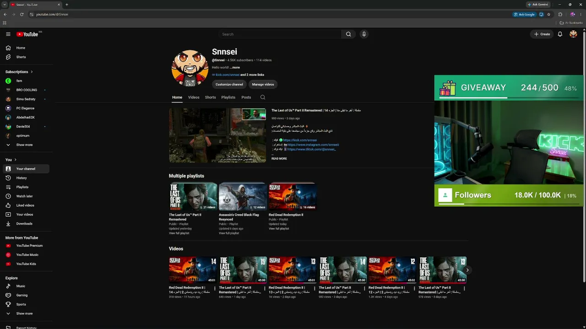Start voice search with the microphone icon
Viewport: 586px width, 329px height.
364,34
